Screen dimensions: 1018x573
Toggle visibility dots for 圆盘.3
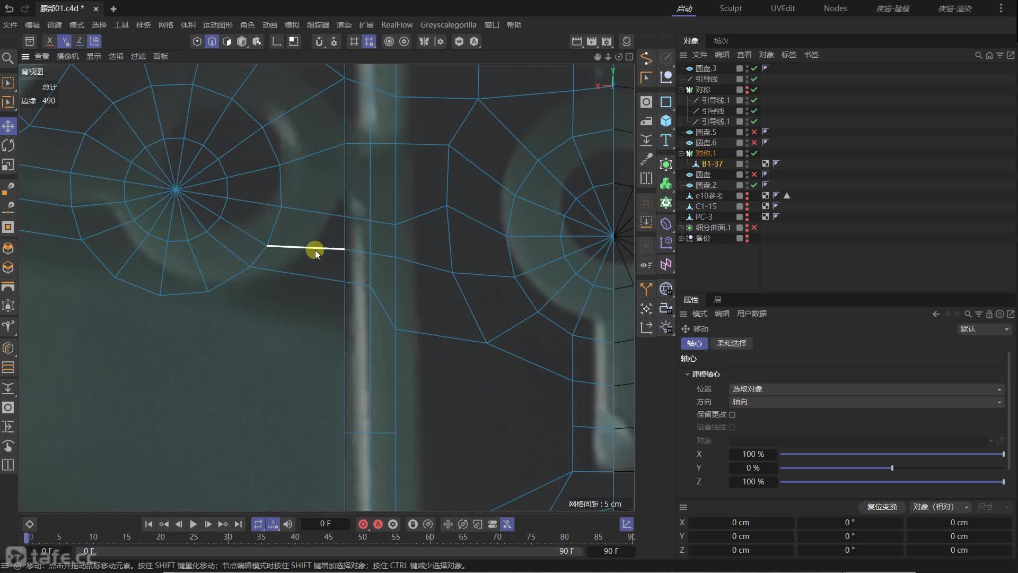pyautogui.click(x=747, y=68)
